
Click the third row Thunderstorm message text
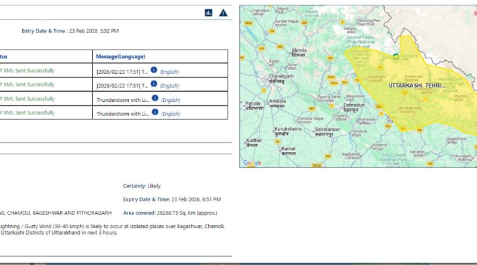click(x=122, y=100)
